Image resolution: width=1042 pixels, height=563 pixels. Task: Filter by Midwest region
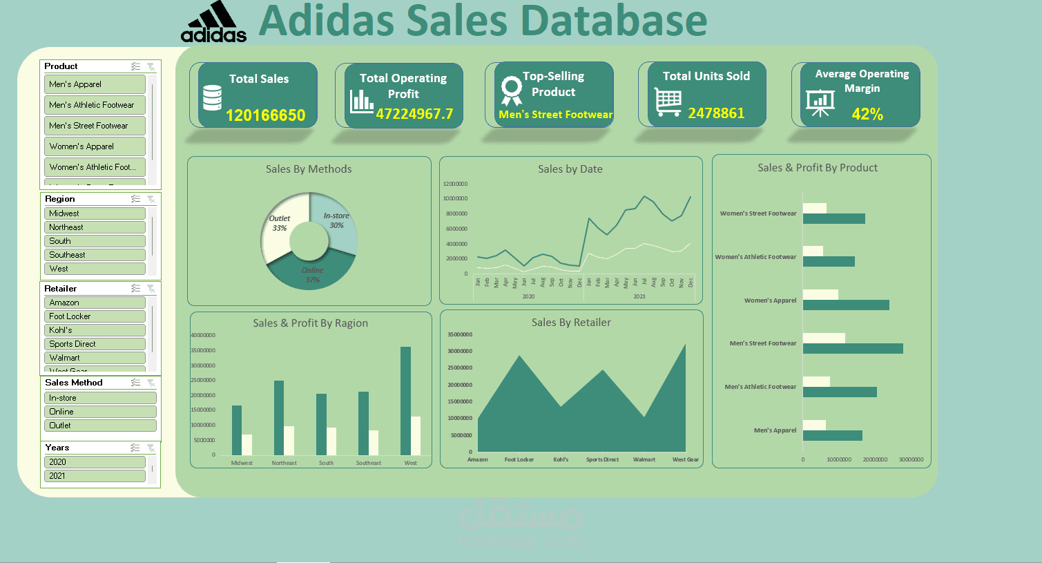pos(95,213)
